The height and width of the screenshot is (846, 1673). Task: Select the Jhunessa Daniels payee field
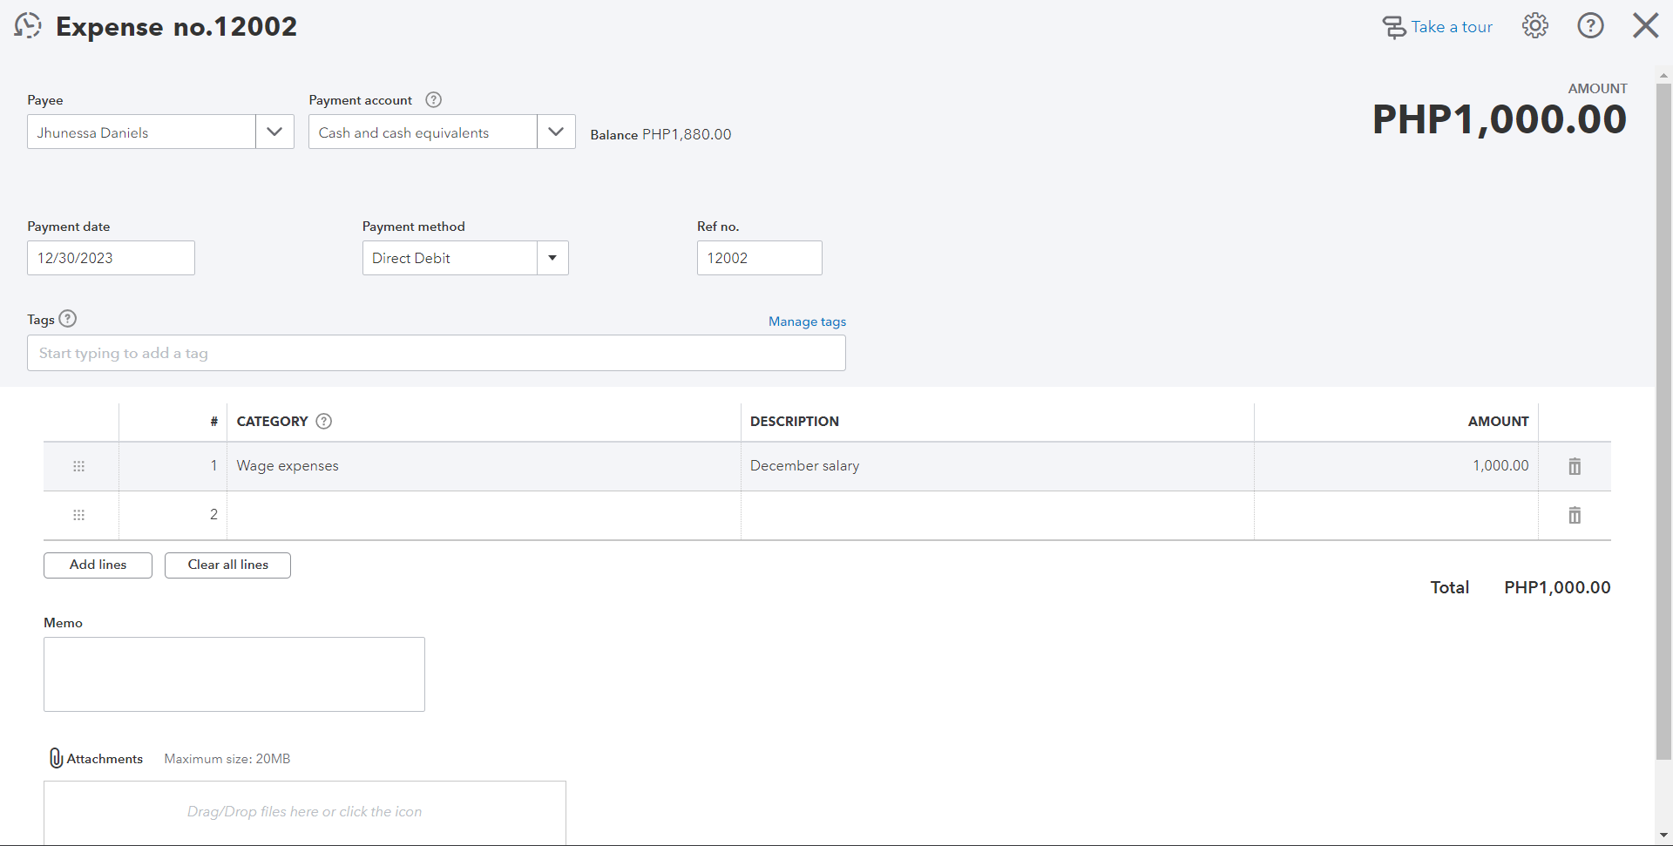pyautogui.click(x=141, y=132)
